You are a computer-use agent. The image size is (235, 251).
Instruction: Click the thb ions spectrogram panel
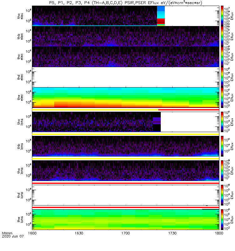coord(126,146)
